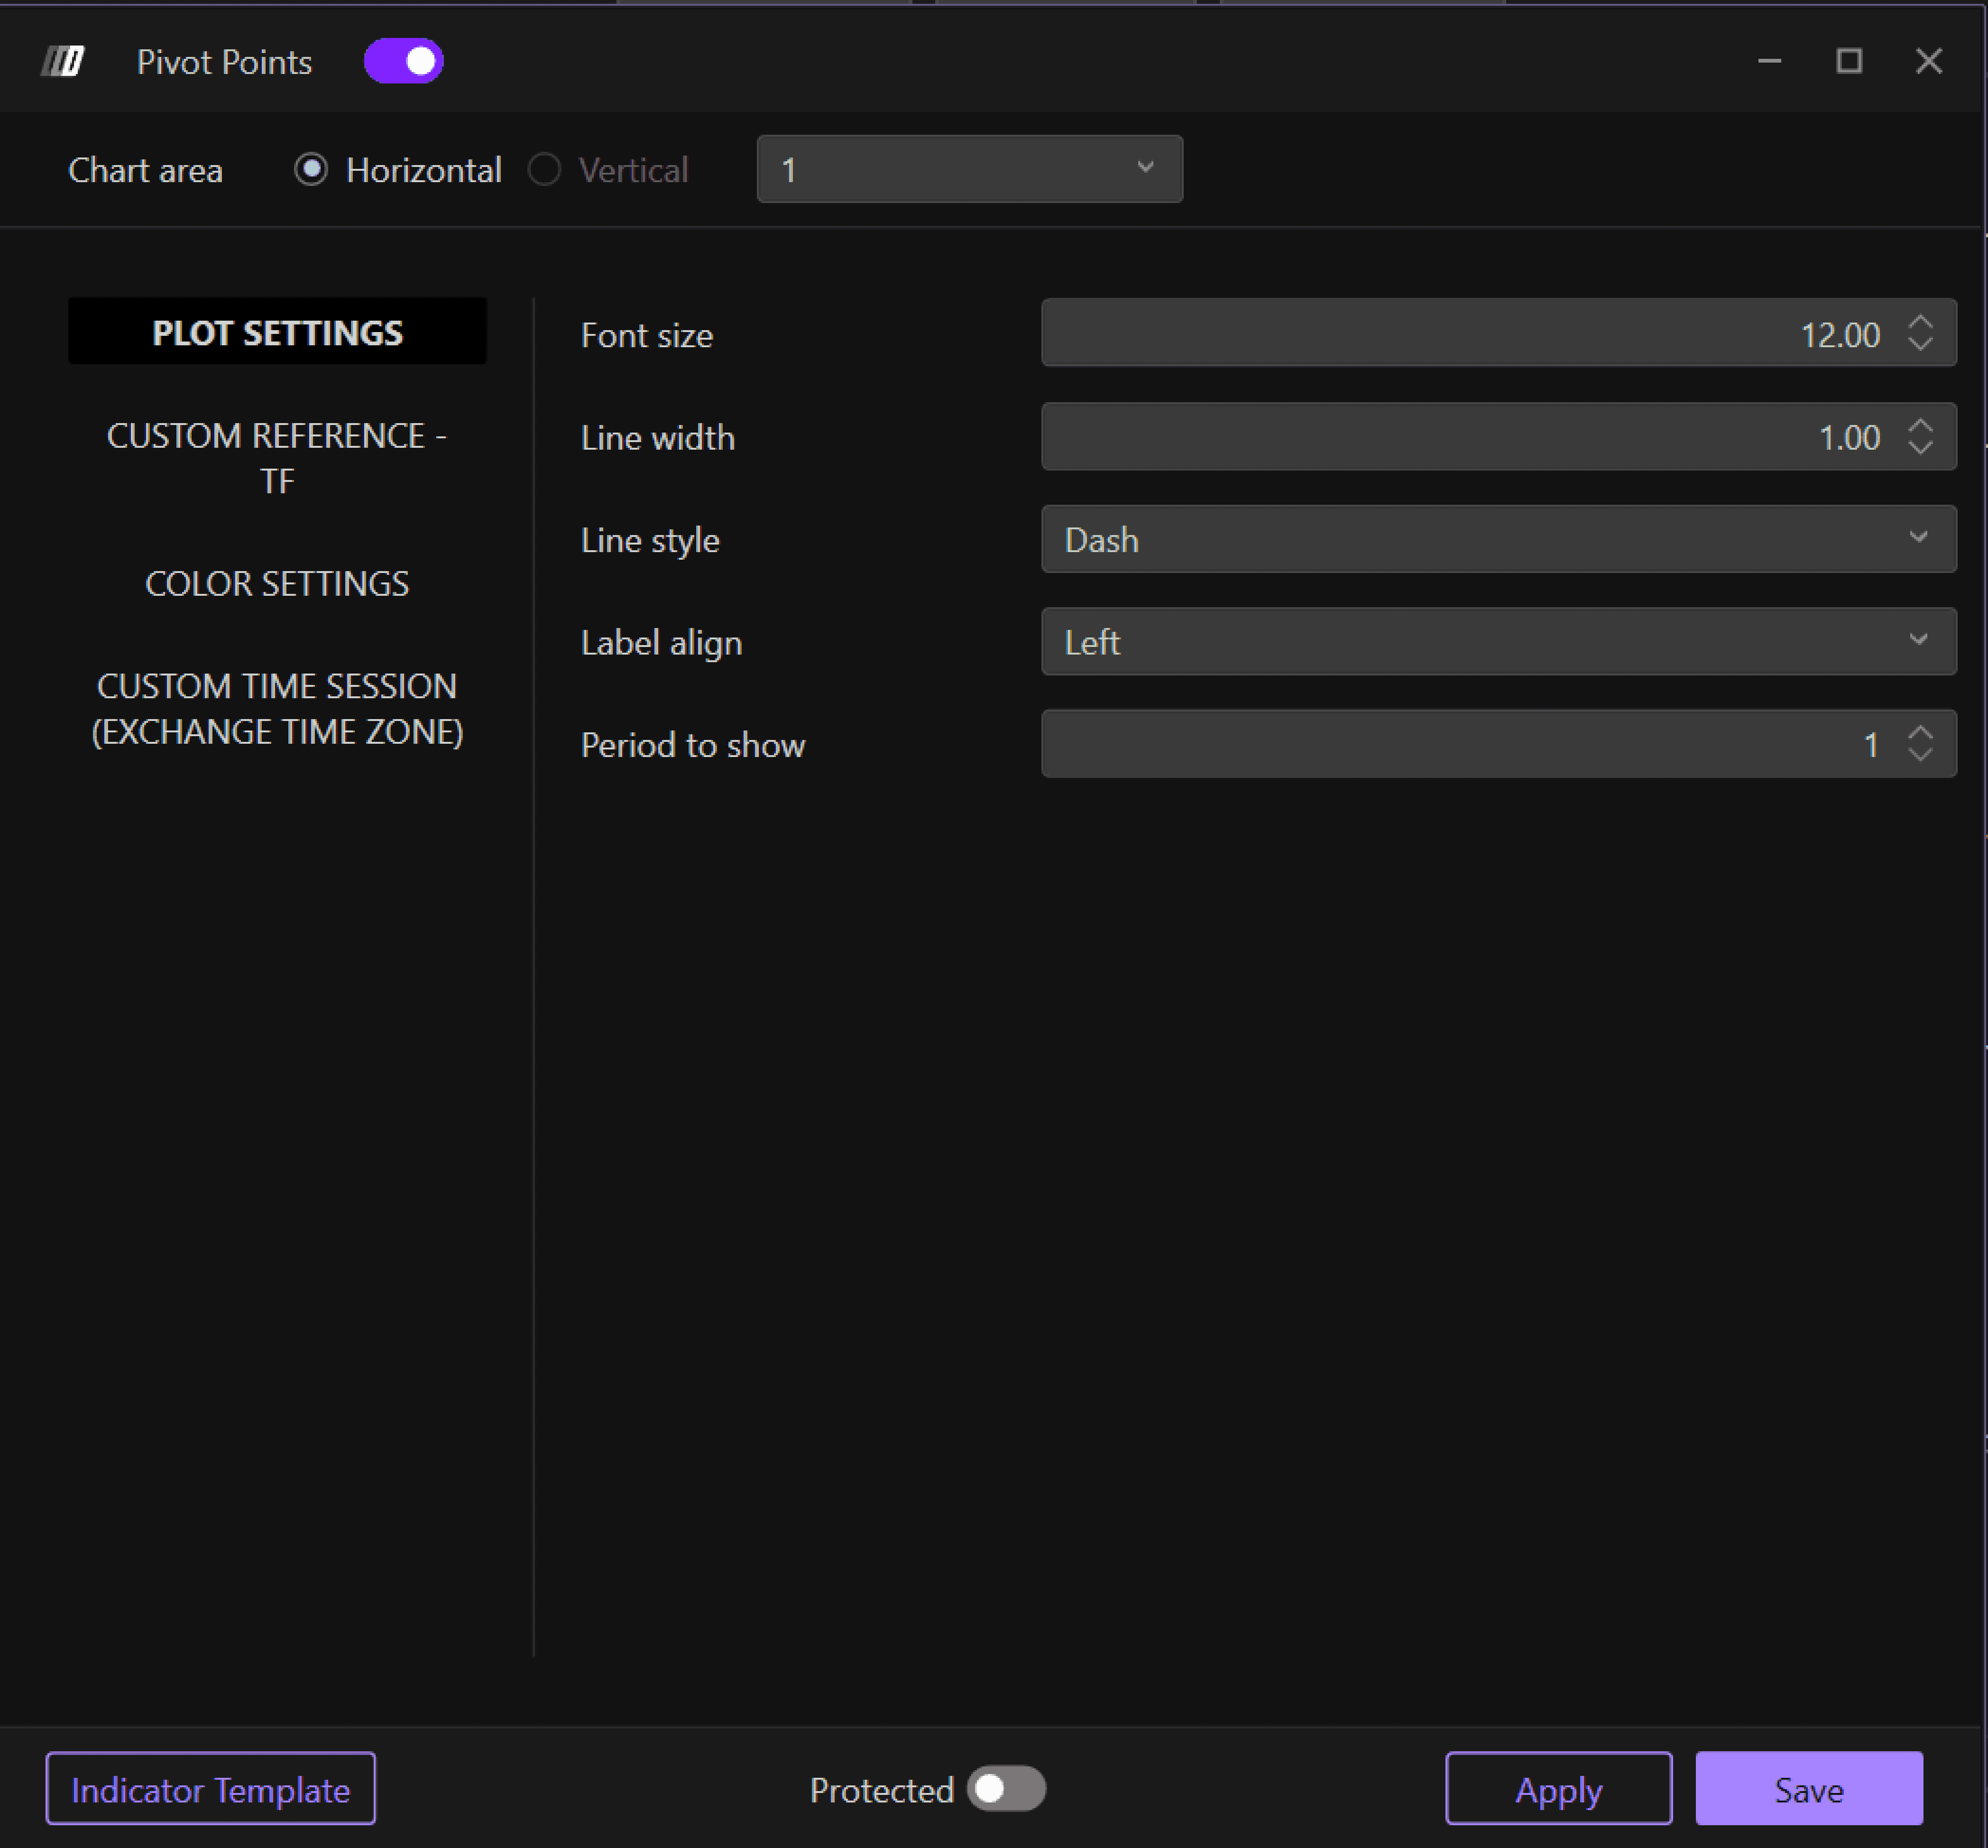Image resolution: width=1988 pixels, height=1848 pixels.
Task: Select the Horizontal chart area radio button
Action: point(311,170)
